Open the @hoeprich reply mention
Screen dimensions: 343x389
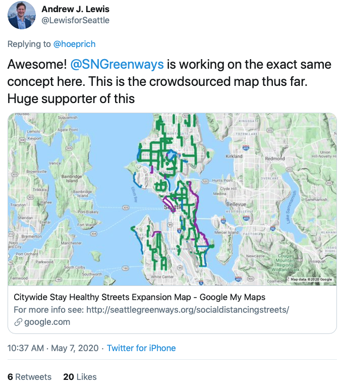[x=74, y=44]
